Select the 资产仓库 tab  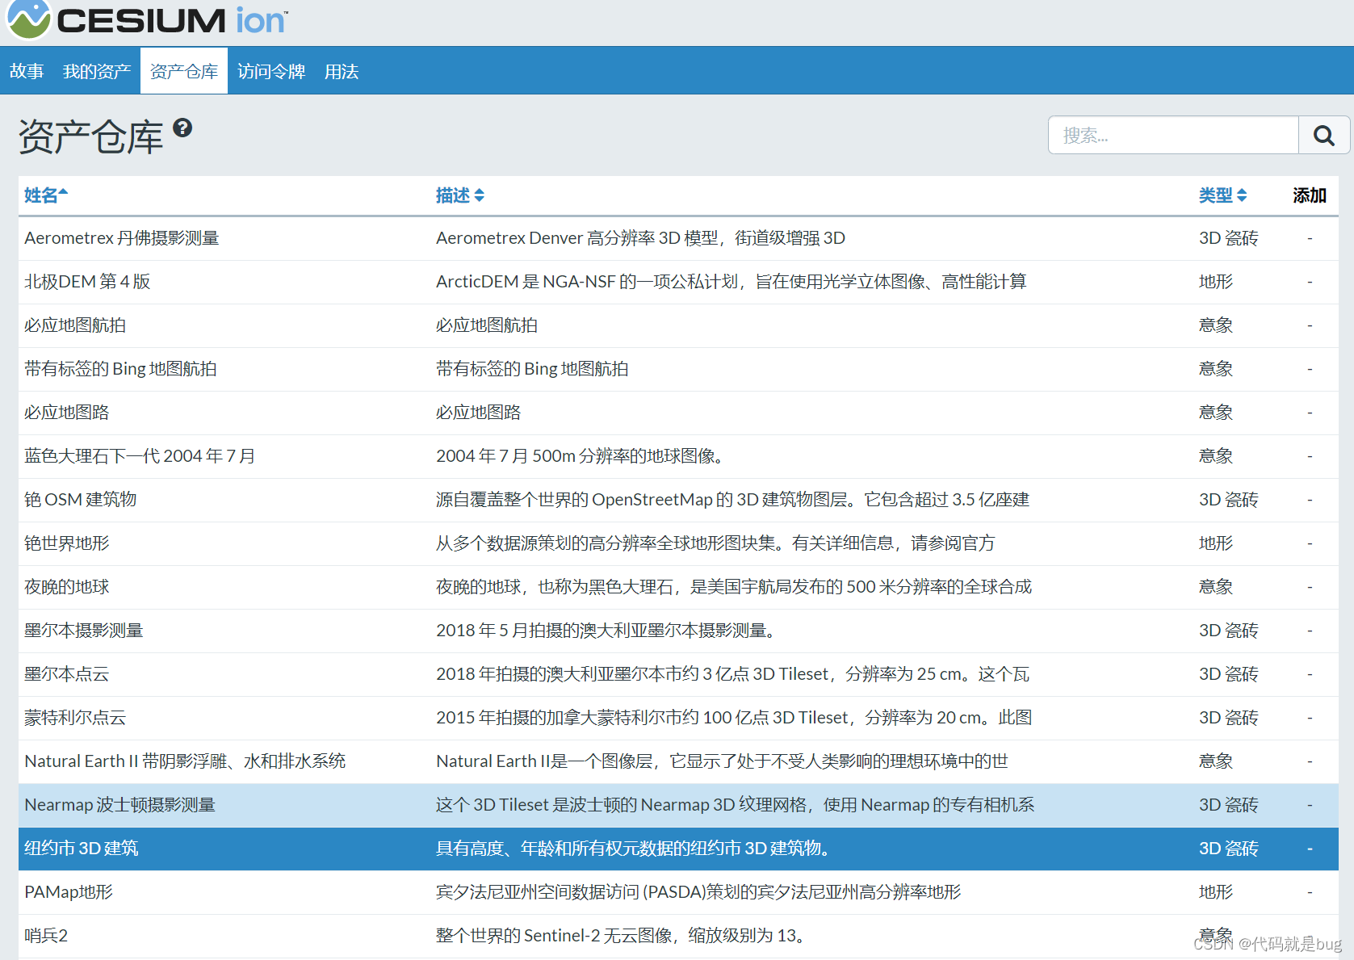[x=184, y=71]
